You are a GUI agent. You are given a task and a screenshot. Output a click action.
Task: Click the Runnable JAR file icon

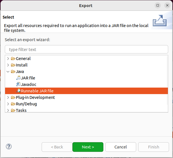[18, 91]
